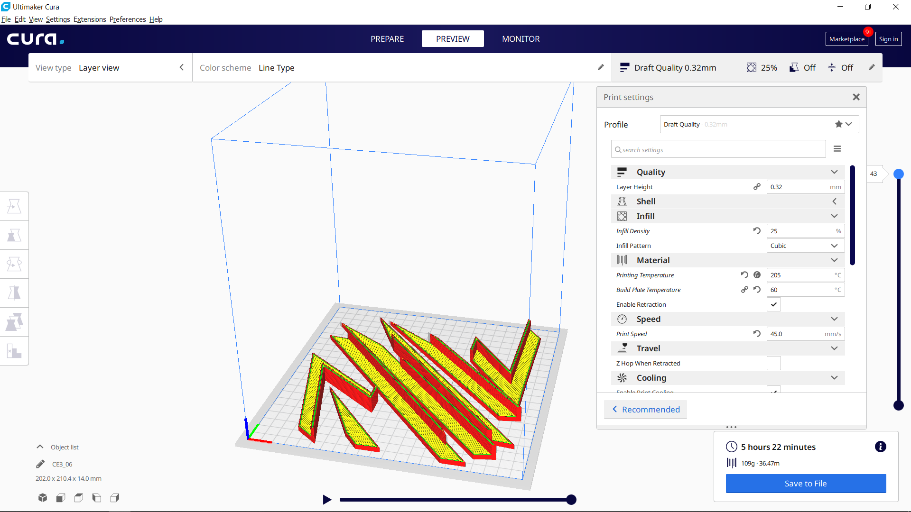Close the Print settings panel

(x=856, y=97)
